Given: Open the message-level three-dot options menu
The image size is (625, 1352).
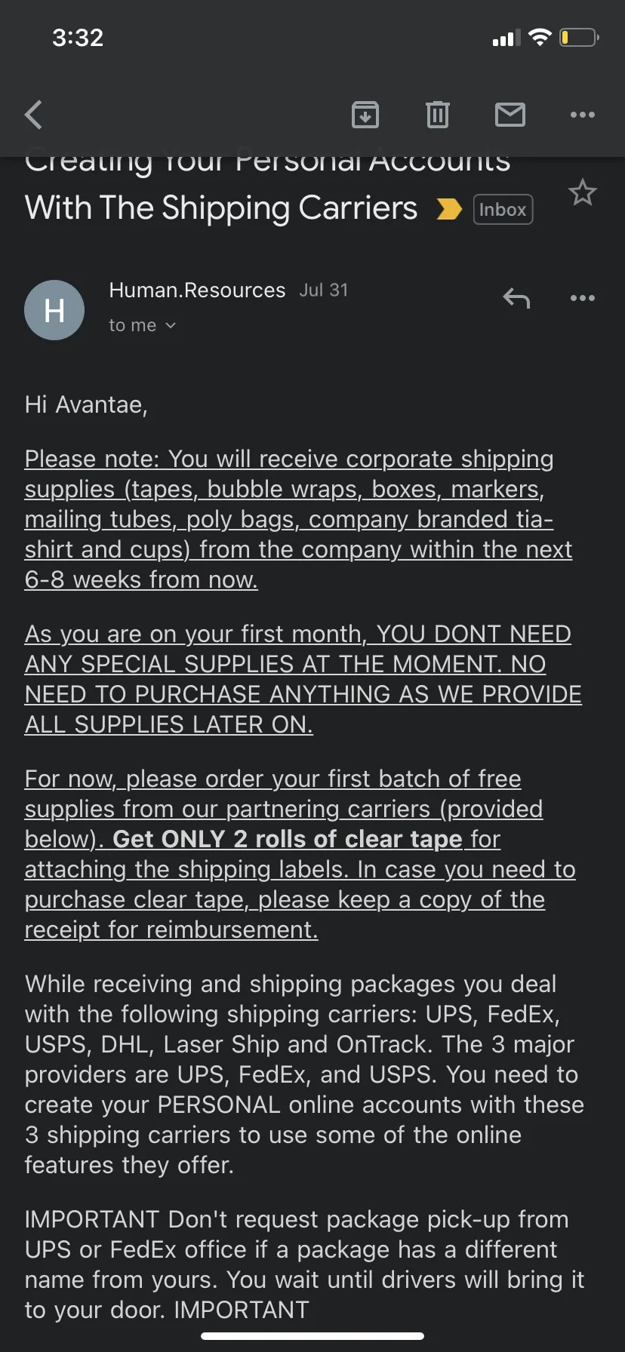Looking at the screenshot, I should [x=583, y=298].
